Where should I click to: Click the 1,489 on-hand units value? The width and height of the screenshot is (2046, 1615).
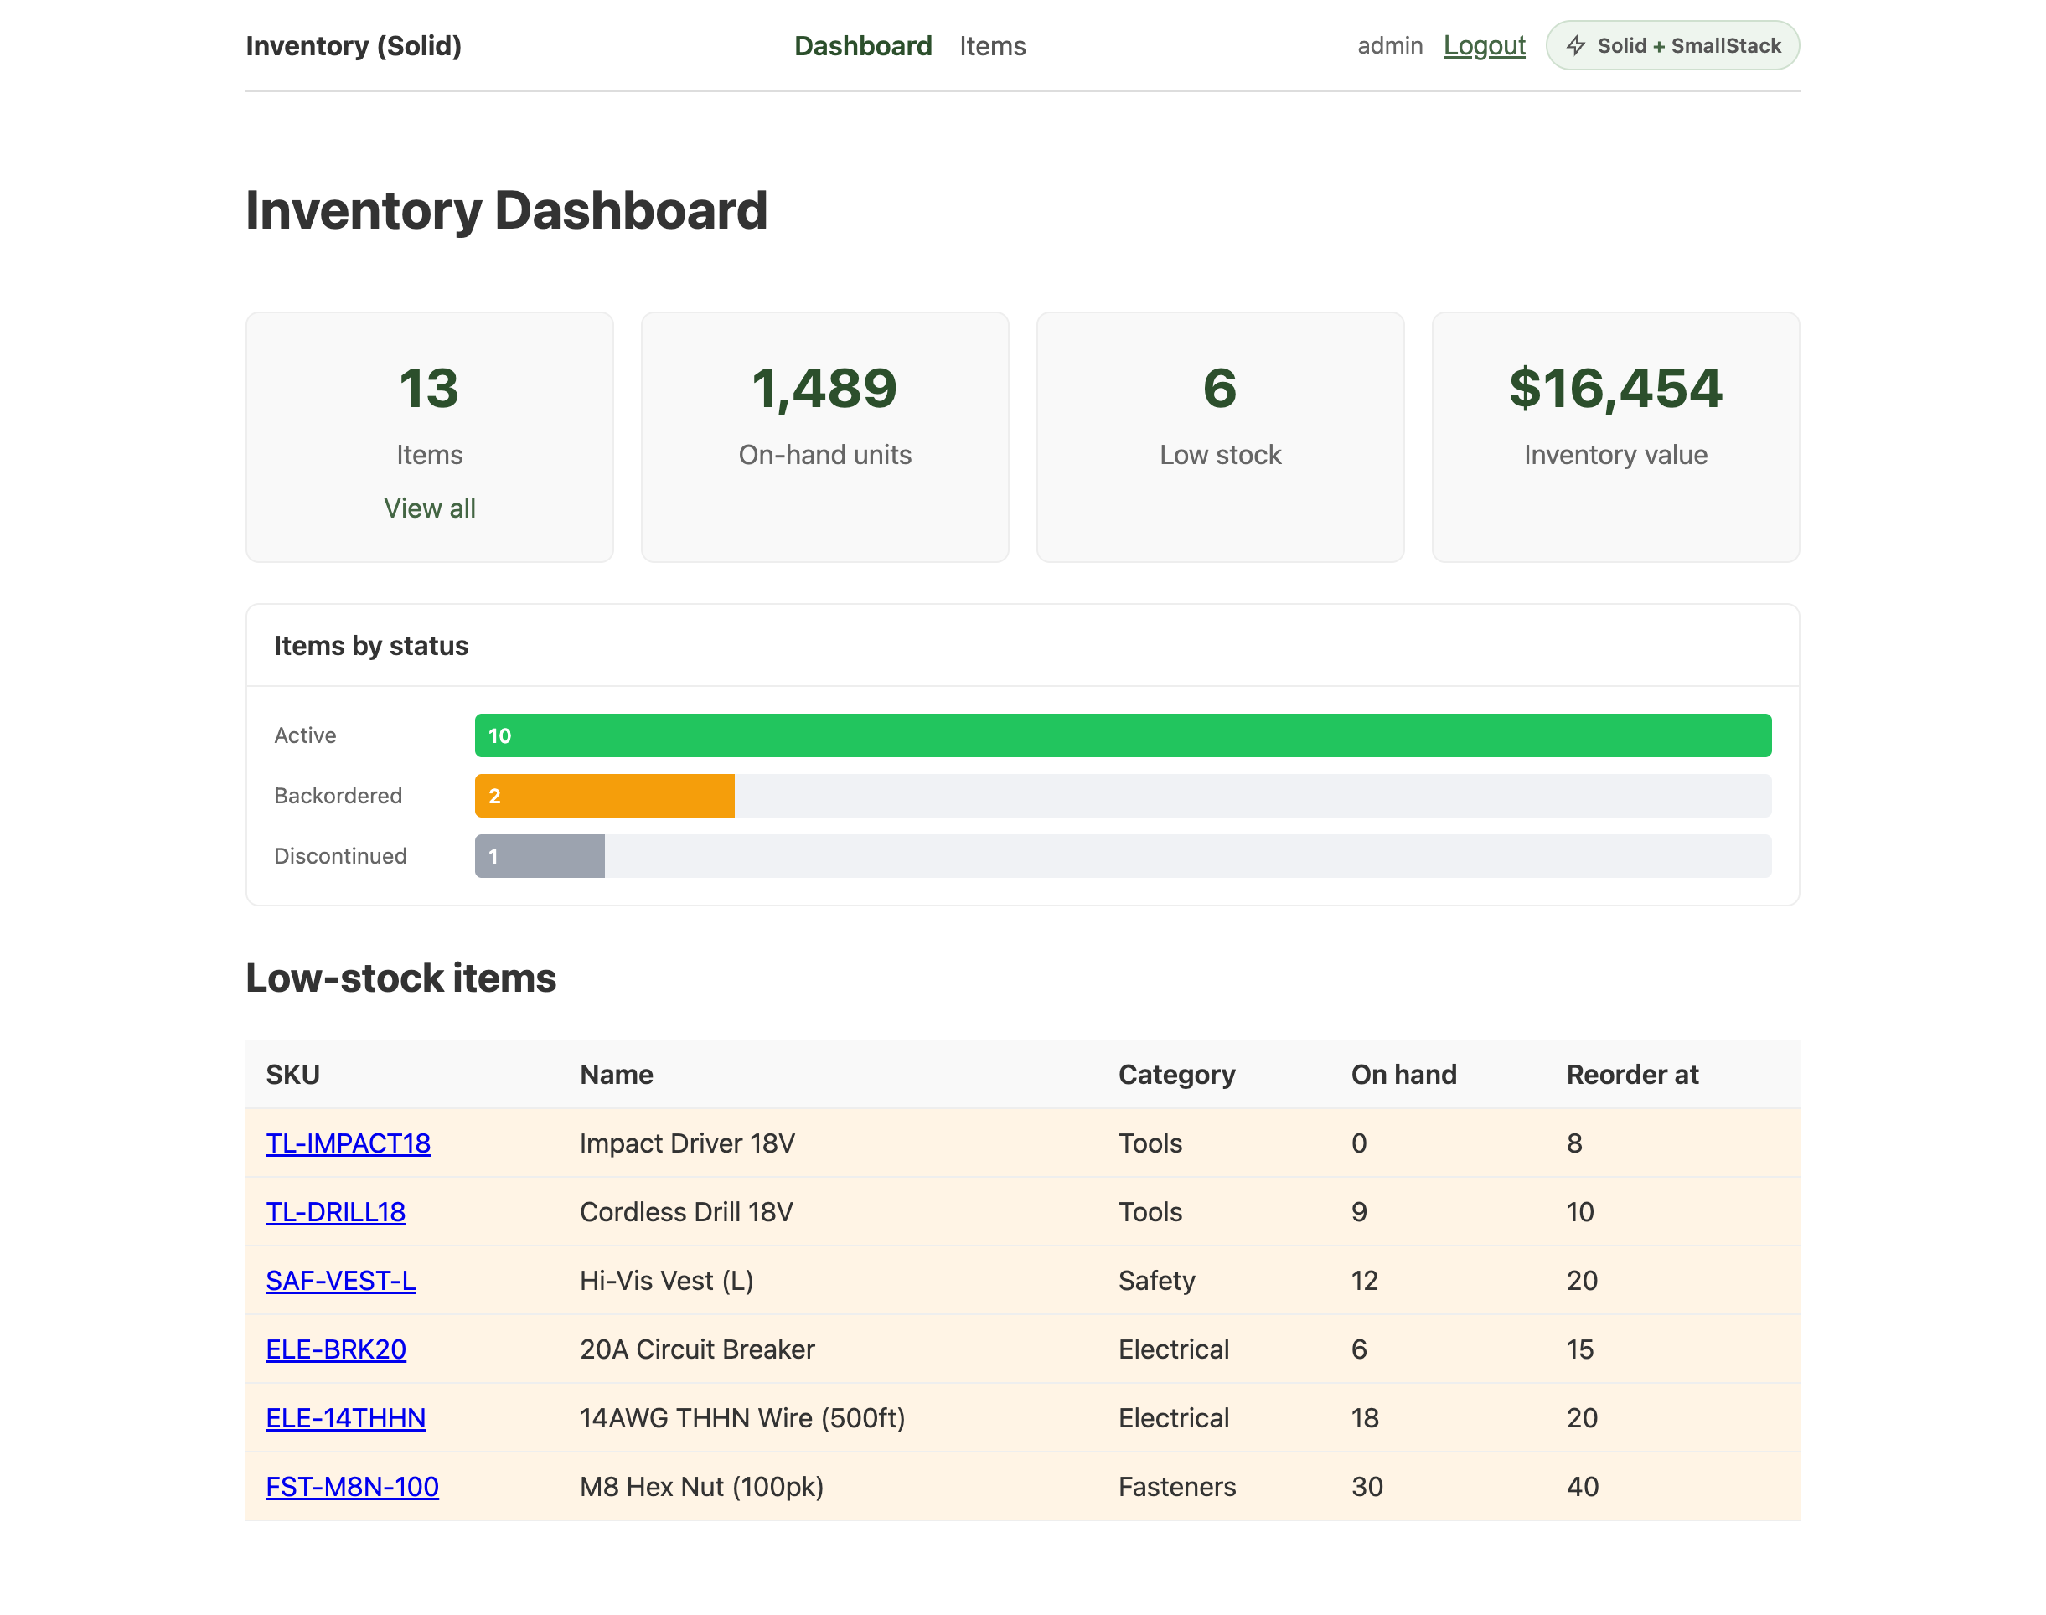824,388
